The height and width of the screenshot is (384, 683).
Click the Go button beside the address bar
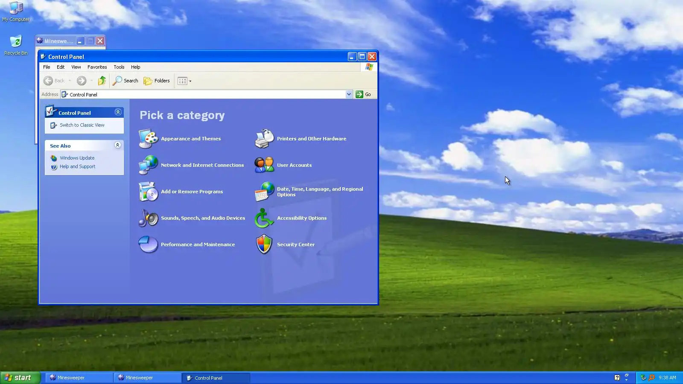(364, 94)
